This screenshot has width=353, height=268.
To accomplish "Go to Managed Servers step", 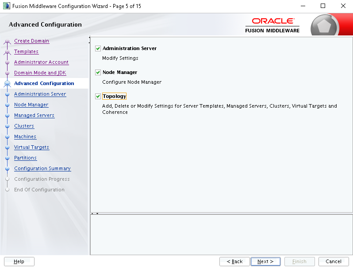I will coord(34,116).
